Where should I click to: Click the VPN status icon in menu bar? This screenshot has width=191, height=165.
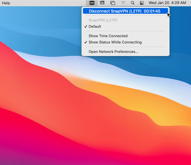pos(91,3)
